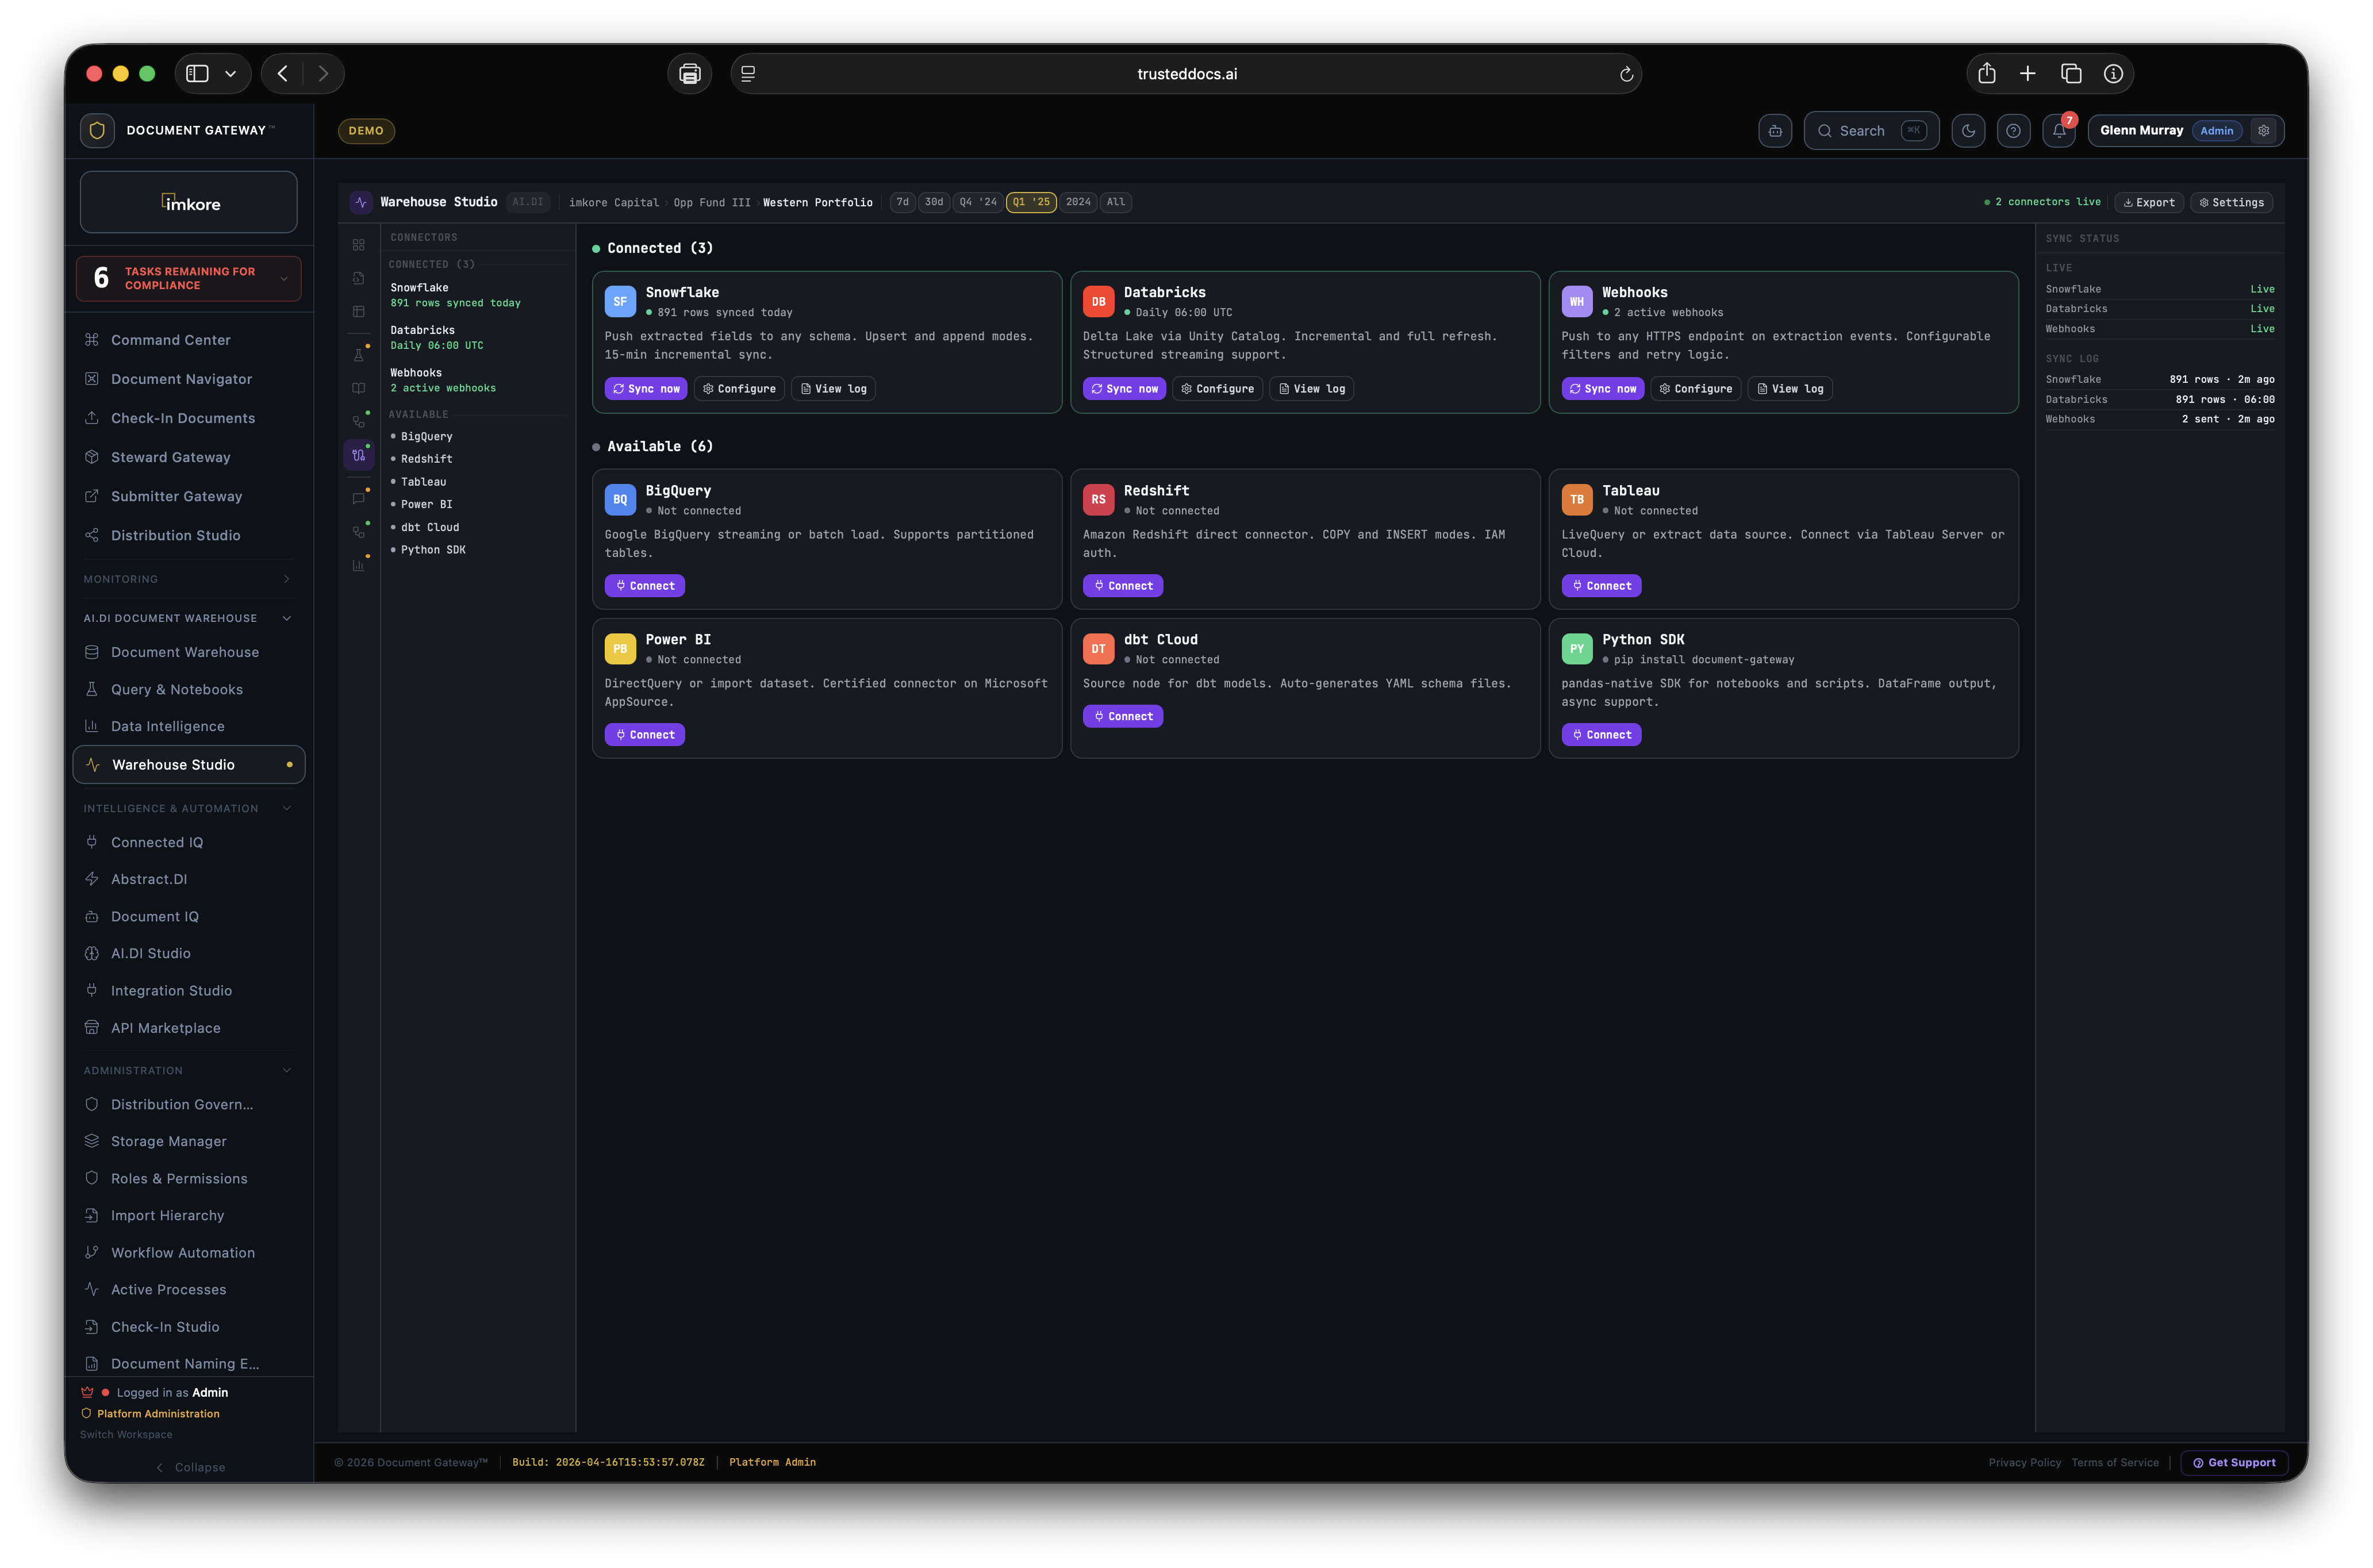
Task: Click the dbt Cloud DT badge icon
Action: [x=1098, y=648]
